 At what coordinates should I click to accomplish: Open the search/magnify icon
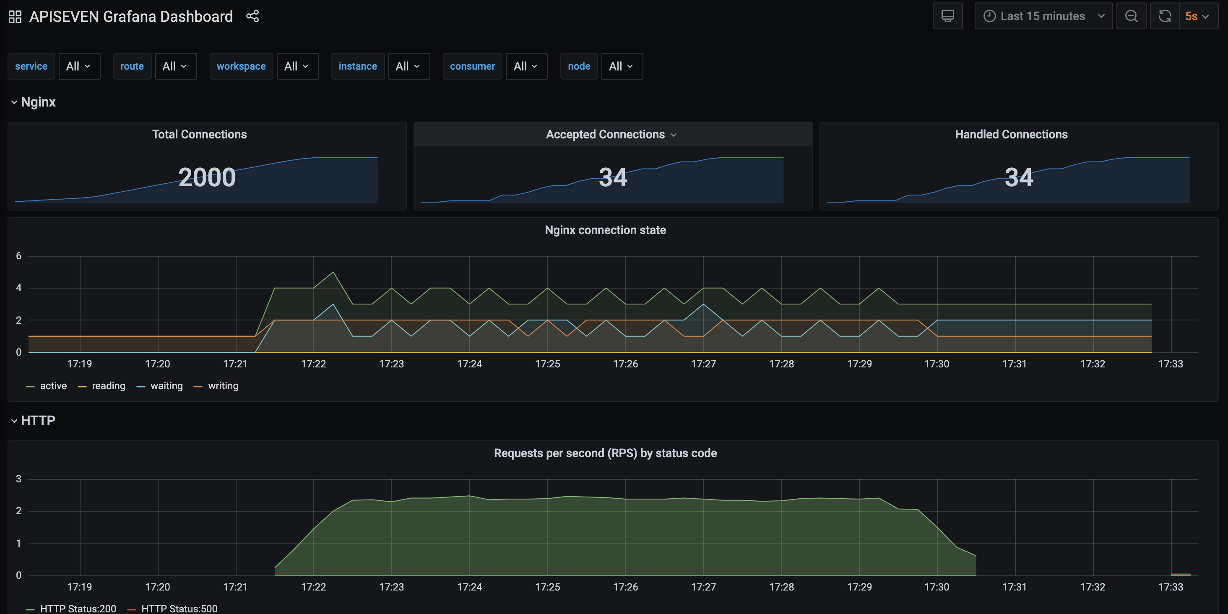click(x=1132, y=16)
